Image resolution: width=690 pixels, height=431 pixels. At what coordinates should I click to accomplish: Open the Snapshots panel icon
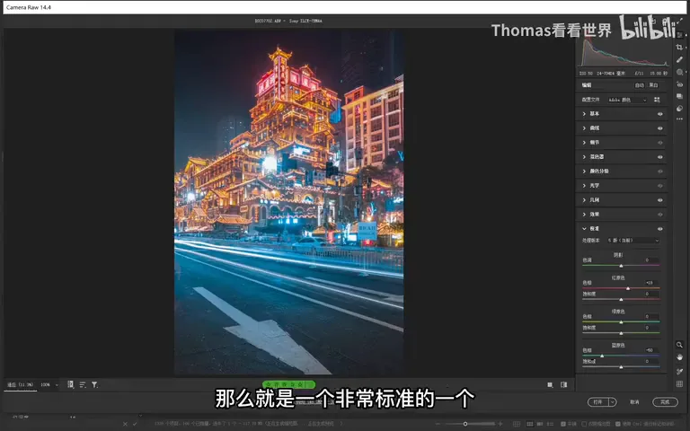[x=679, y=96]
